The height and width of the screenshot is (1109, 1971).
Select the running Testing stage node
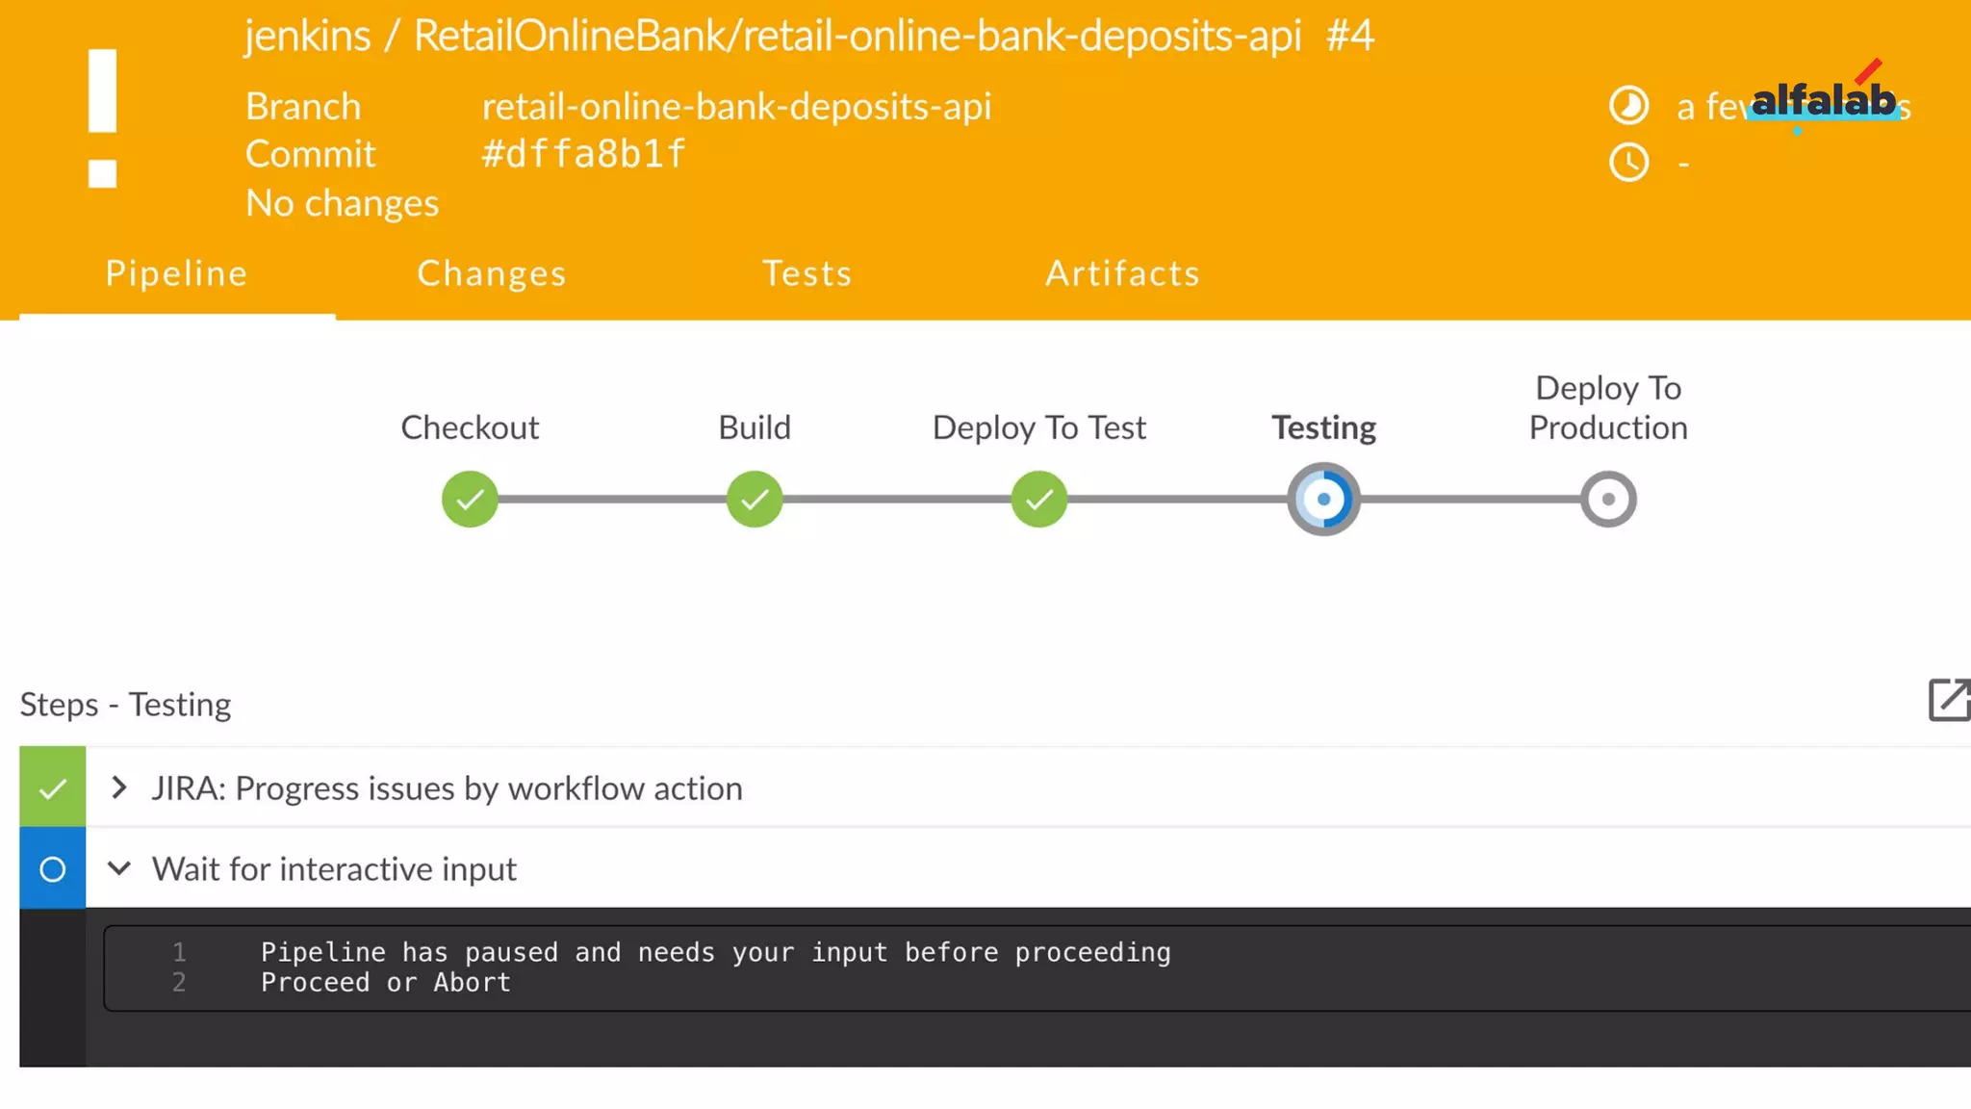pos(1323,499)
